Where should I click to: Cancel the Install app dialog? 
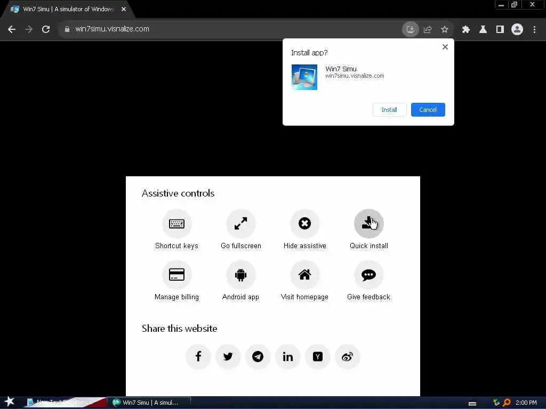pyautogui.click(x=428, y=110)
